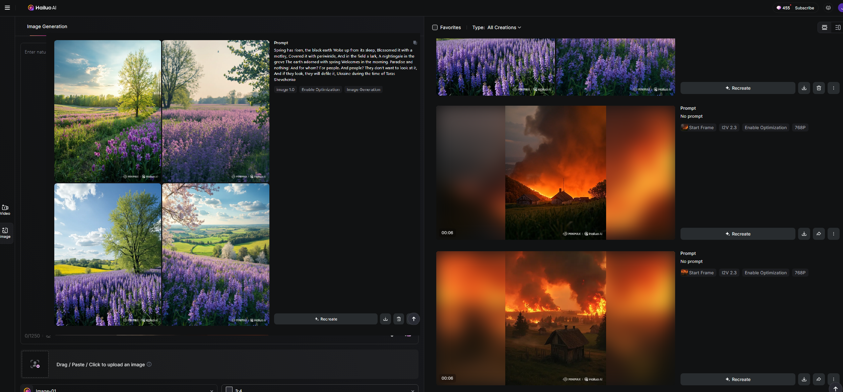This screenshot has height=392, width=843.
Task: Click the Subscribe button
Action: (x=804, y=8)
